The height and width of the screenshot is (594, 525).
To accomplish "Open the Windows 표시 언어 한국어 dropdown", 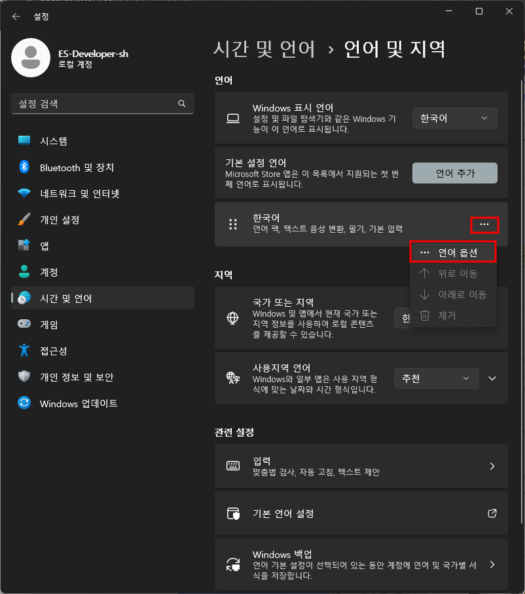I will 455,118.
